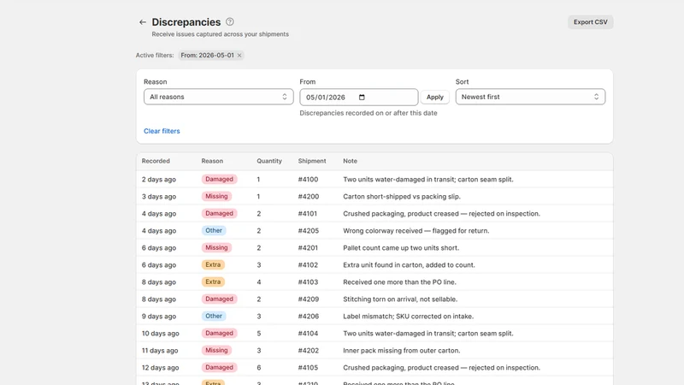Click the From date field 05/01/2026
The height and width of the screenshot is (385, 684).
pyautogui.click(x=358, y=97)
